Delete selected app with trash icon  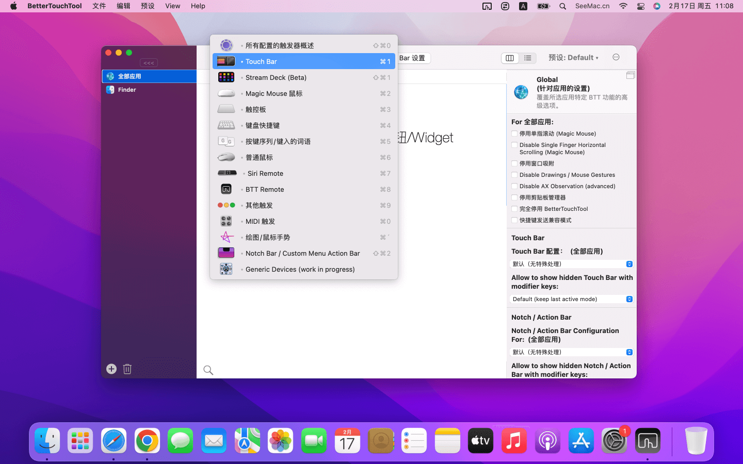pyautogui.click(x=127, y=369)
